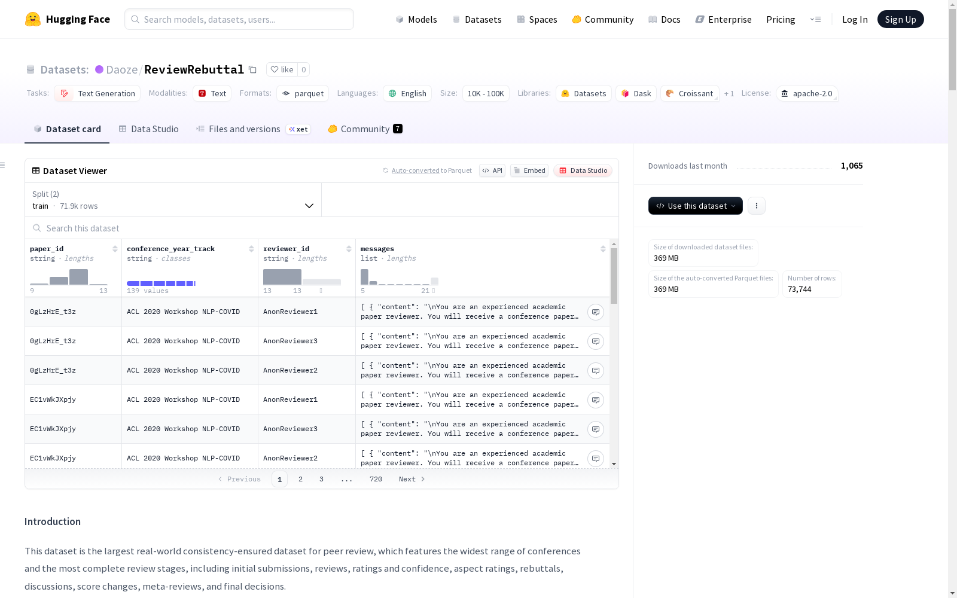Screen dimensions: 957x598
Task: Jump to page 720 of the table
Action: pos(376,479)
